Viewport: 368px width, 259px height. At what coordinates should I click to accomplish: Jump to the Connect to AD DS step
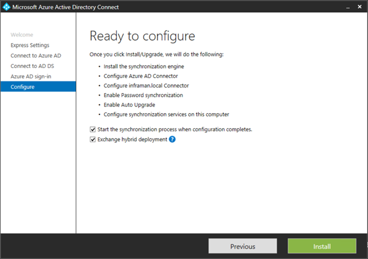tap(32, 66)
